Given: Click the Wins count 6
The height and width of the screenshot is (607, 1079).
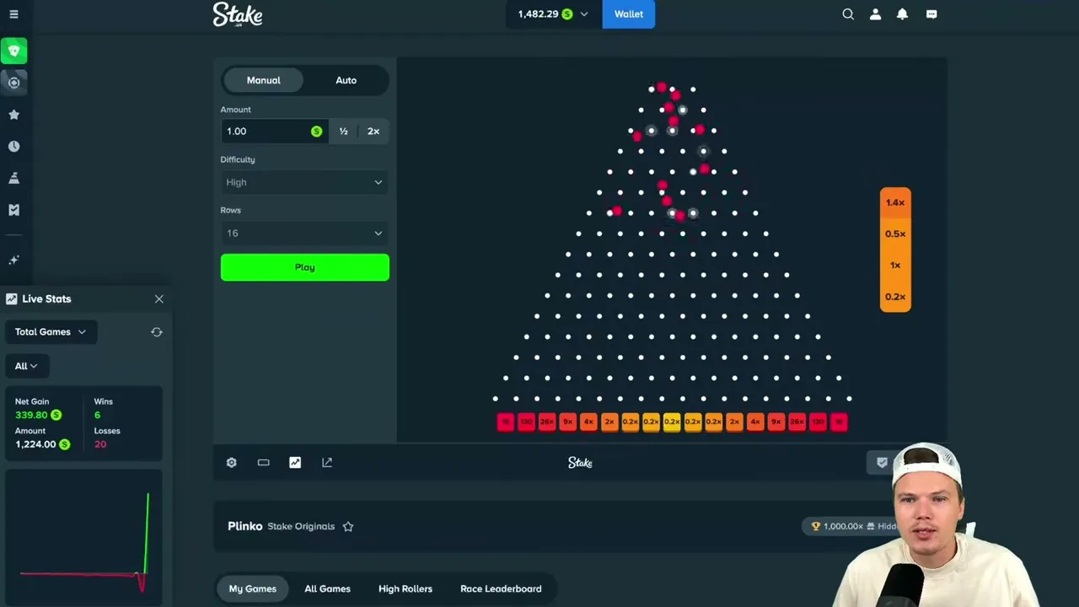Looking at the screenshot, I should click(97, 416).
